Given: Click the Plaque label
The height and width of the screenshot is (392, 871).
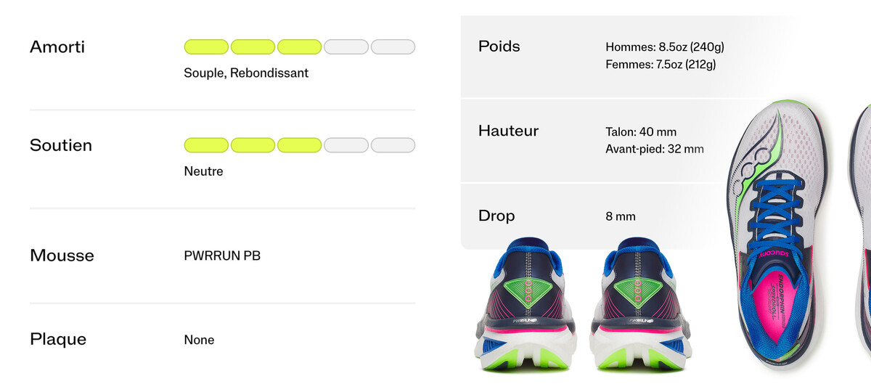Looking at the screenshot, I should click(58, 339).
